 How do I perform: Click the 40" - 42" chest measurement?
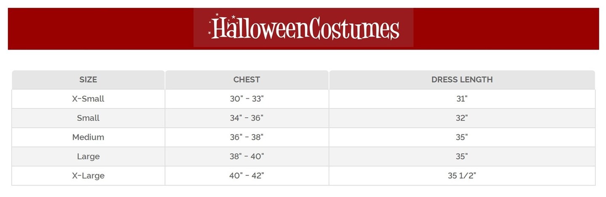point(247,176)
